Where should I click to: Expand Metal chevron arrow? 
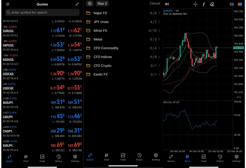click(160, 39)
